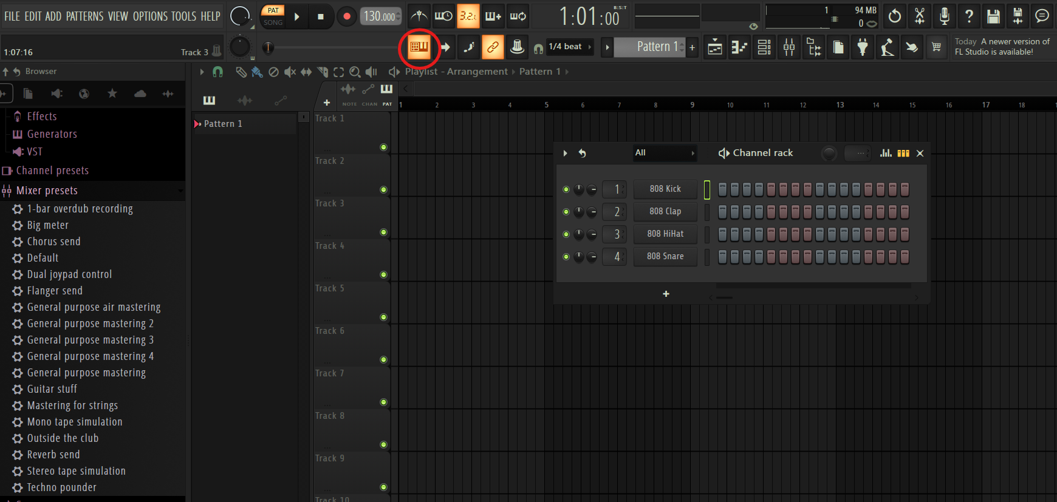Open the help question mark icon
Image resolution: width=1057 pixels, height=502 pixels.
click(969, 16)
